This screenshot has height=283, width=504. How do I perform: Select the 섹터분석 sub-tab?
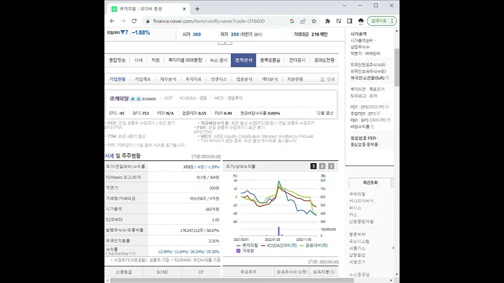coord(269,79)
